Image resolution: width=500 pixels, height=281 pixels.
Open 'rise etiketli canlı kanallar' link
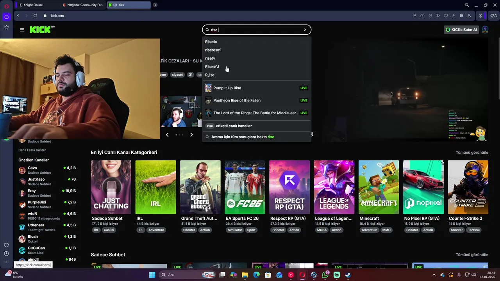[256, 126]
